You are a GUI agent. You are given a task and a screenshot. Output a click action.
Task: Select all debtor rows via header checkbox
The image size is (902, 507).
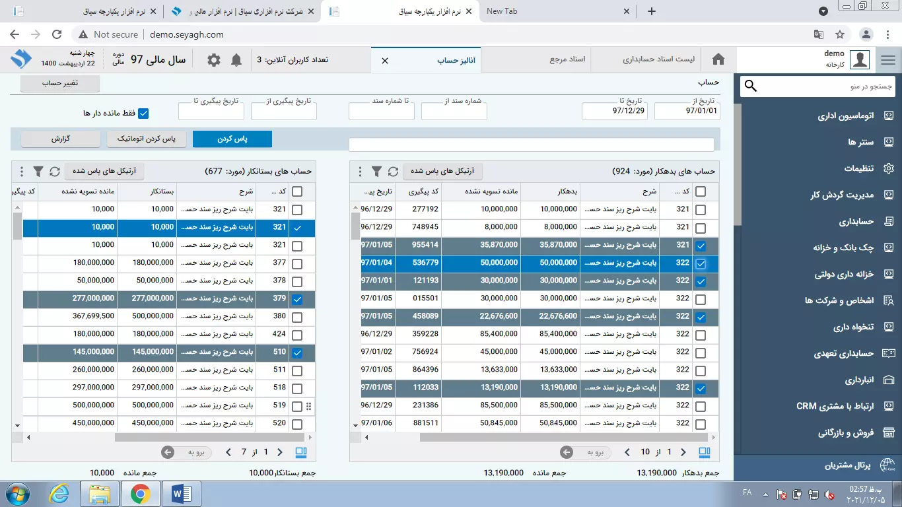(x=701, y=192)
